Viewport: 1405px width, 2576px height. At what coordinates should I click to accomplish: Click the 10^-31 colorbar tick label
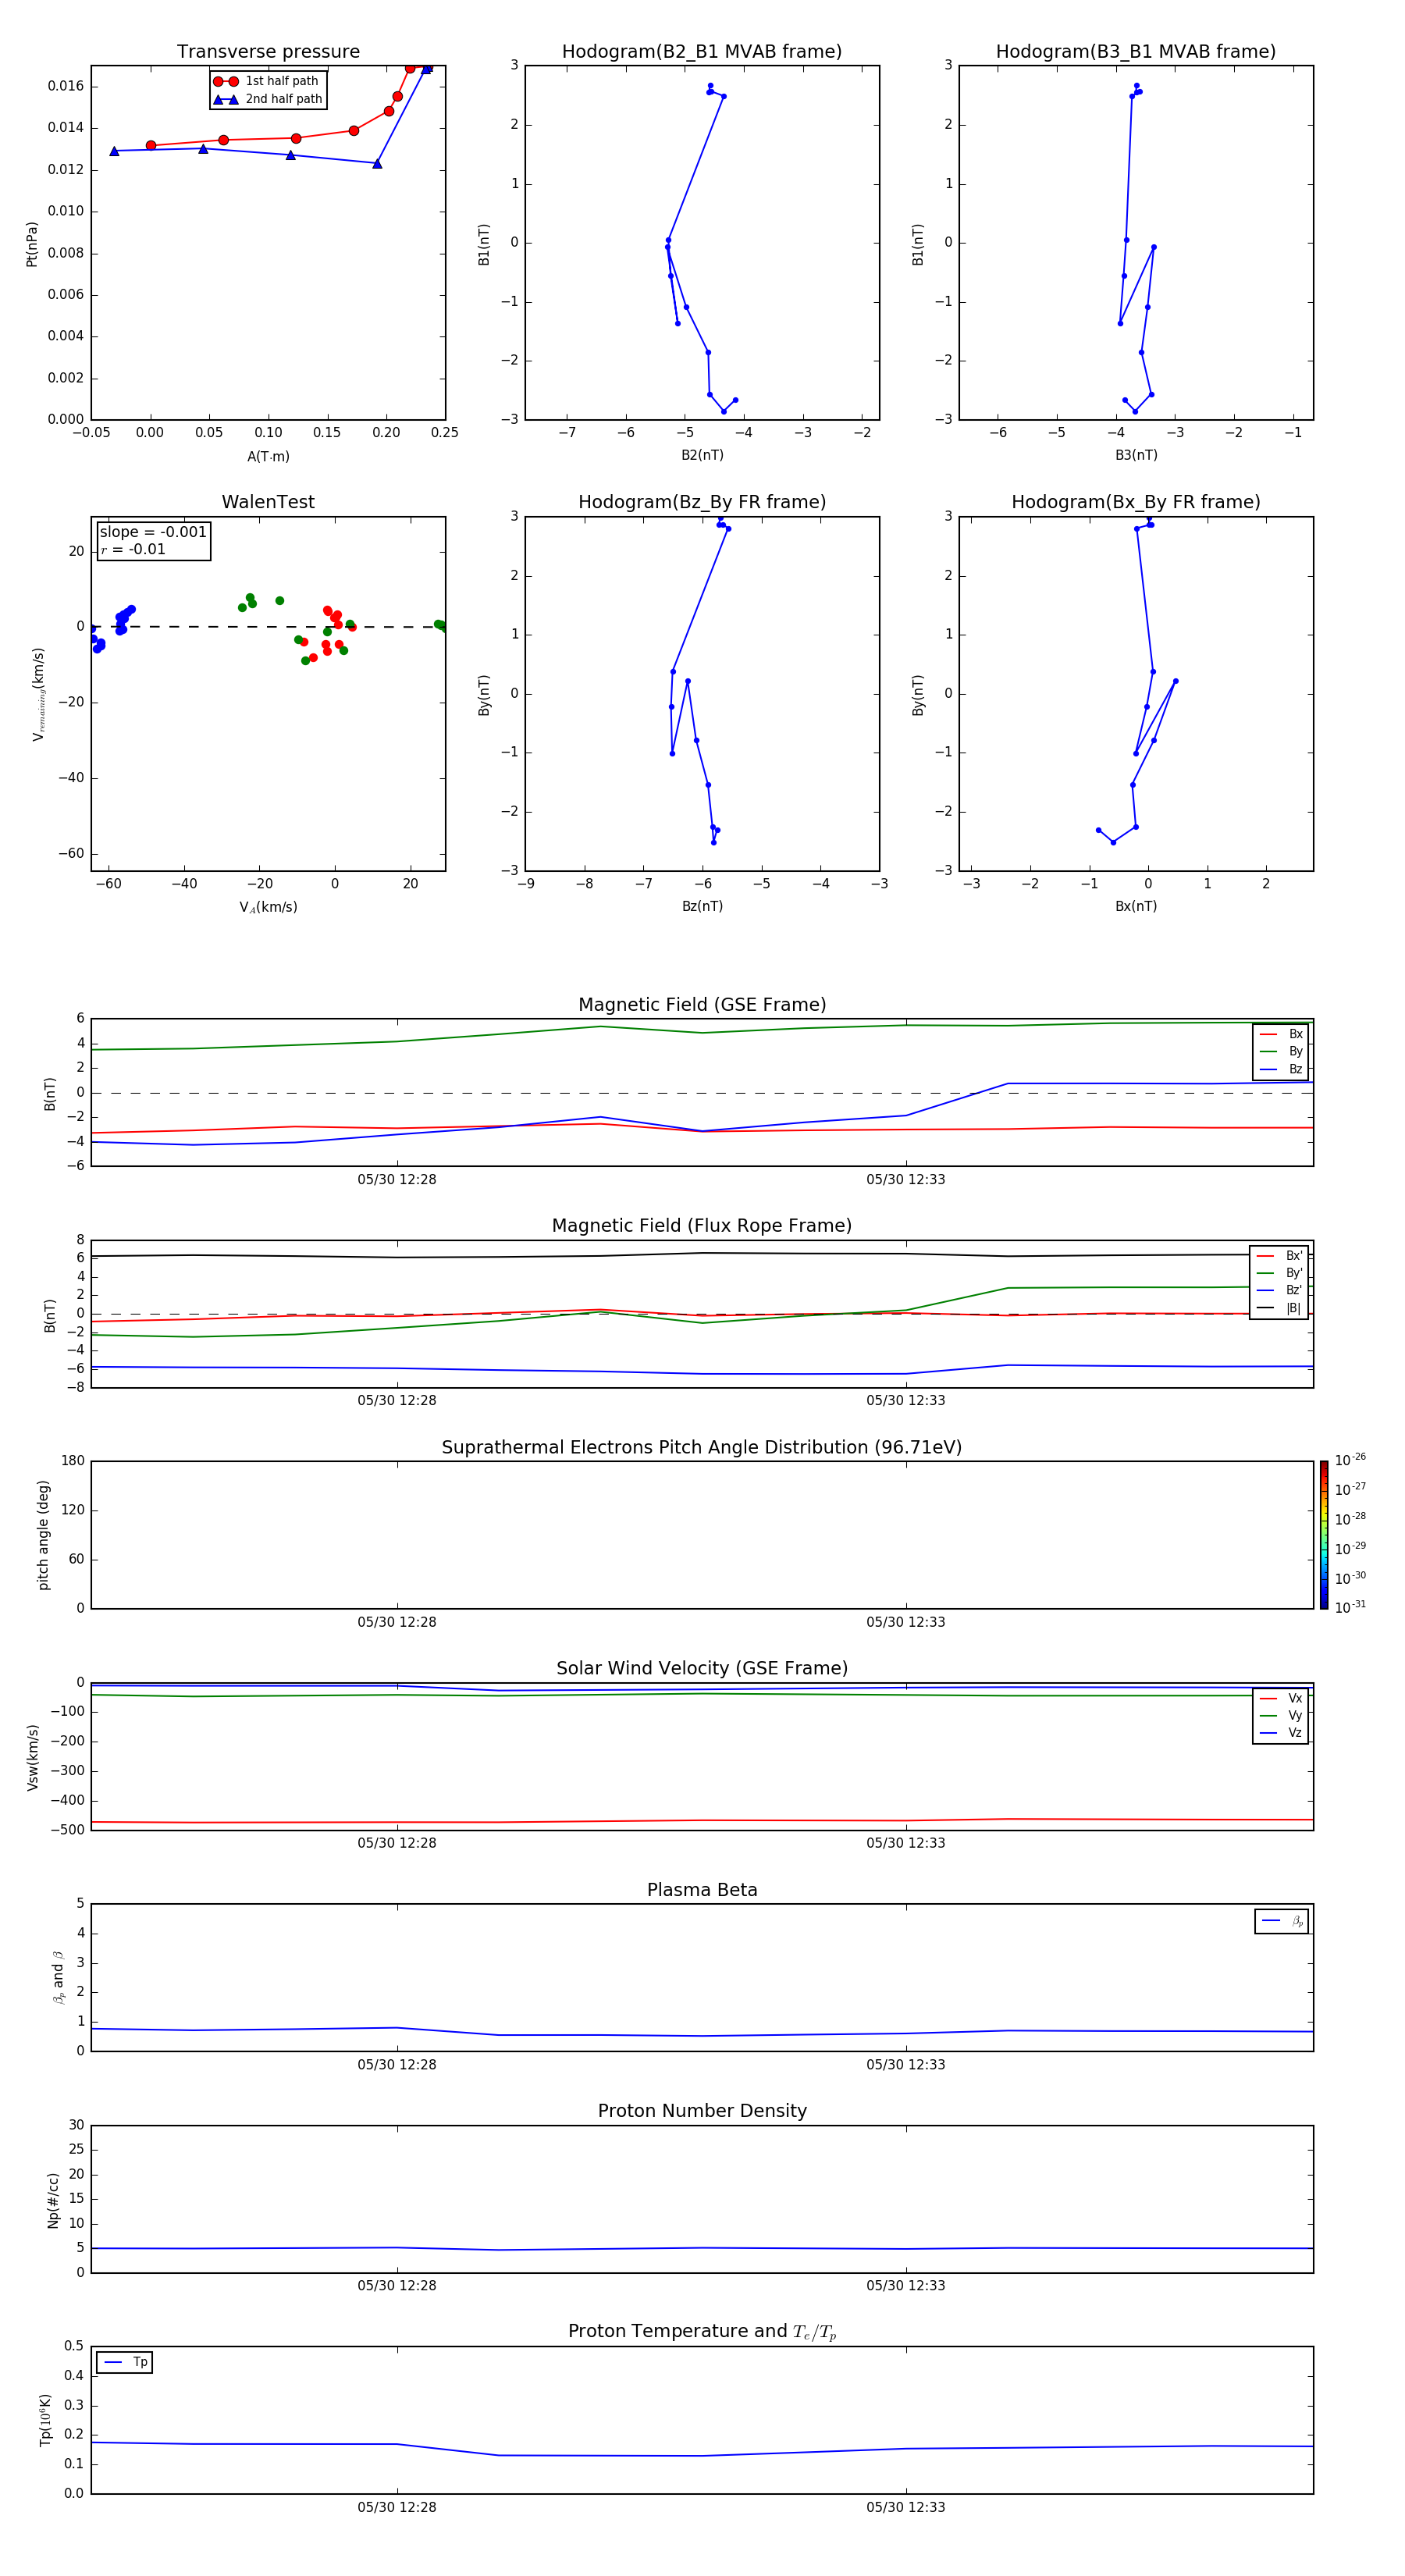point(1350,1607)
